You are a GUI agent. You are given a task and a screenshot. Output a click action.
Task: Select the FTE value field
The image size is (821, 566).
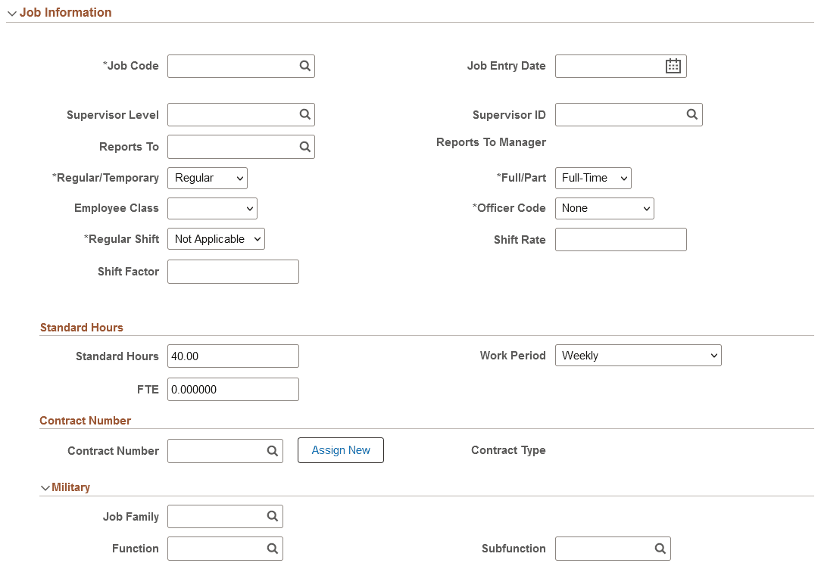pos(233,389)
